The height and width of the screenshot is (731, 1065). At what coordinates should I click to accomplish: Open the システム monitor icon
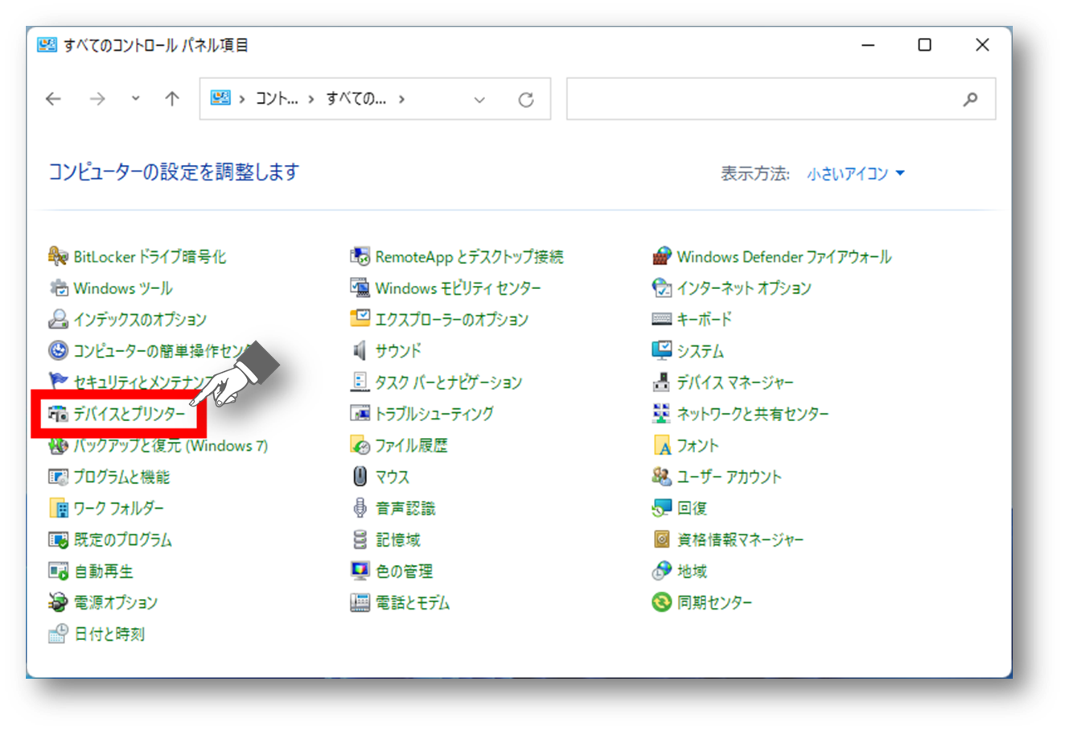pyautogui.click(x=661, y=351)
